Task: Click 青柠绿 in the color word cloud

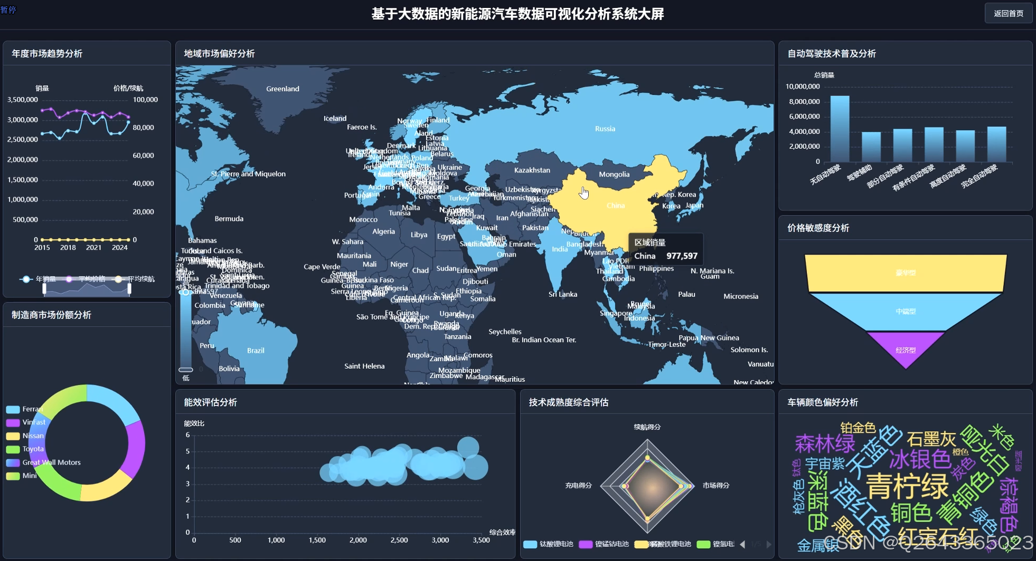Action: pos(907,486)
